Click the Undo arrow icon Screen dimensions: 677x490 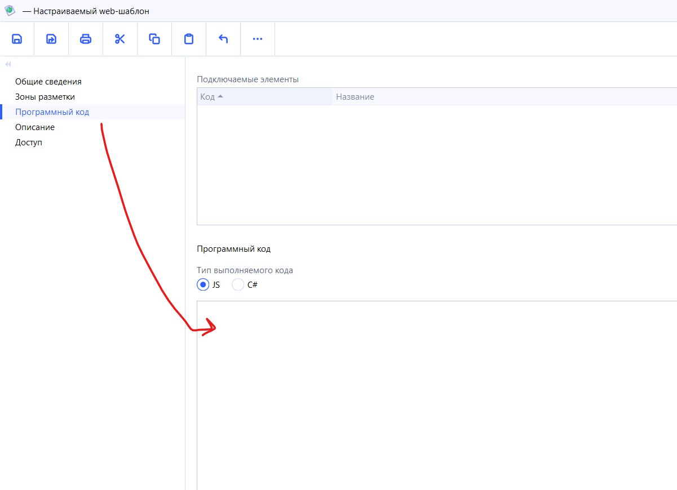click(x=223, y=39)
